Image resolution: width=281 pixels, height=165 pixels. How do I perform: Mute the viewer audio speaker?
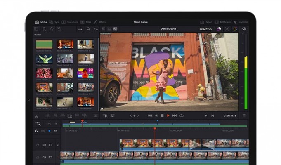tap(244, 28)
